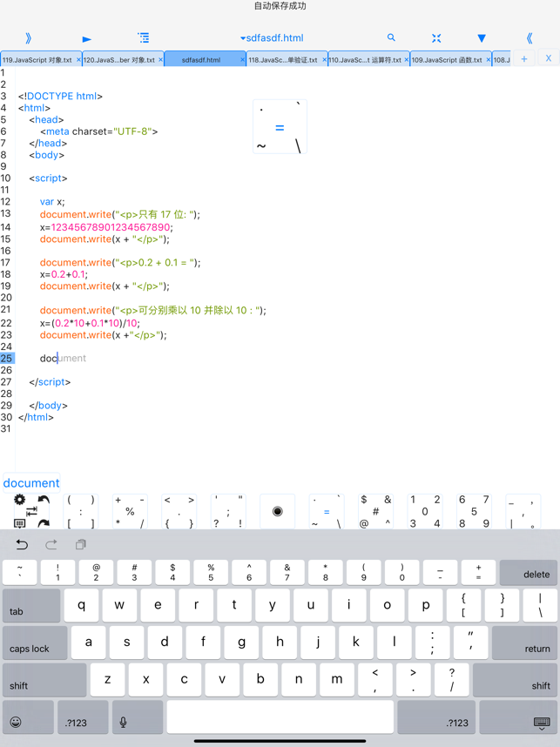Switch to the 109.JavaScript 函数.txt tab
Image resolution: width=560 pixels, height=747 pixels.
[447, 60]
